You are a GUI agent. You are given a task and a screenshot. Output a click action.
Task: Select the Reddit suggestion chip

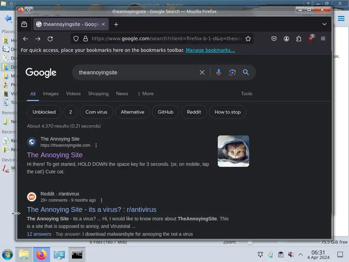pyautogui.click(x=194, y=112)
